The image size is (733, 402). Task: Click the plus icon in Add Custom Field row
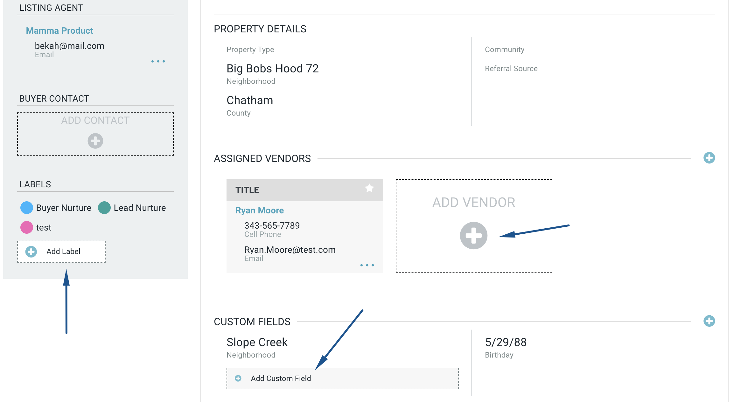(x=238, y=378)
